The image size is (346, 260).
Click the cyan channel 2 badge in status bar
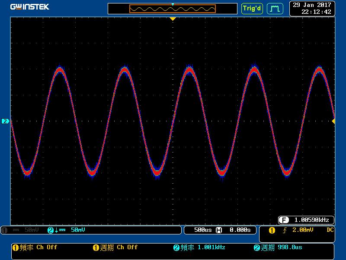click(51, 230)
